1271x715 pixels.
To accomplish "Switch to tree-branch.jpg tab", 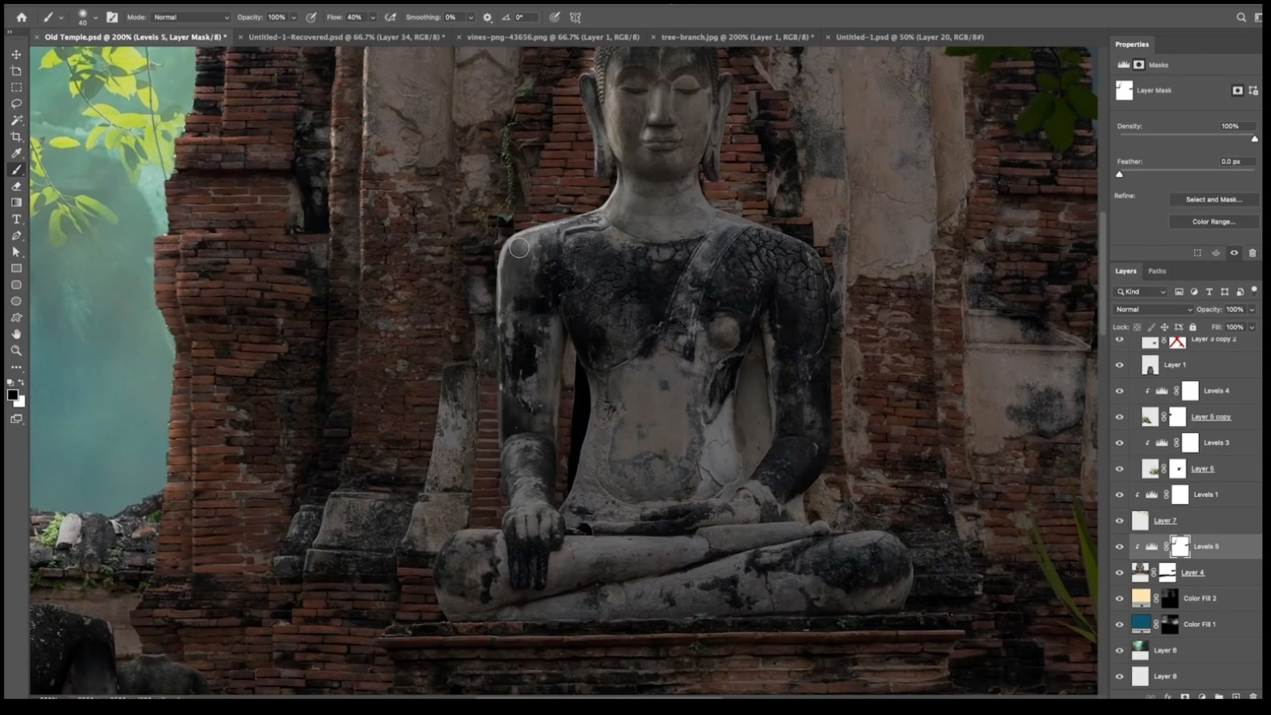I will point(737,37).
